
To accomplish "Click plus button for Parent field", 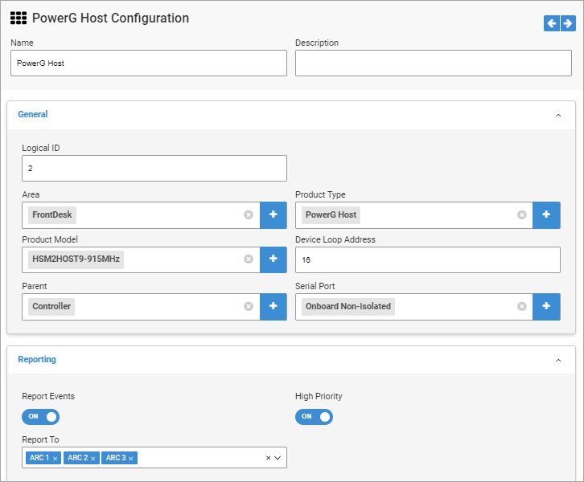I will pyautogui.click(x=273, y=306).
